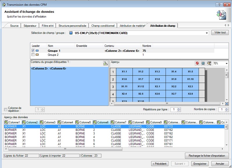Open the 70% zoom level dropdown

226,63
